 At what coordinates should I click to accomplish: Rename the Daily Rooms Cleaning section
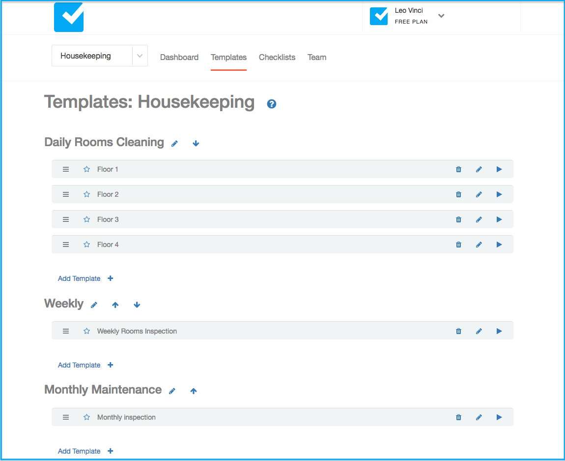tap(174, 144)
